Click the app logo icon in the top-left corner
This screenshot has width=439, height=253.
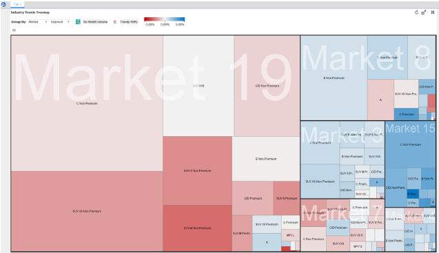coord(3,4)
